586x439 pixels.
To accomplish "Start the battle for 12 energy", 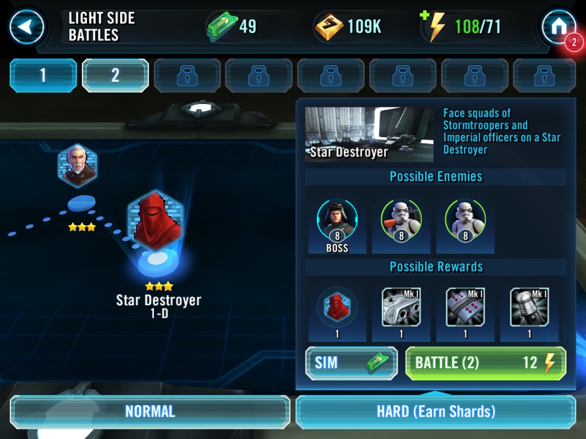I will 486,363.
